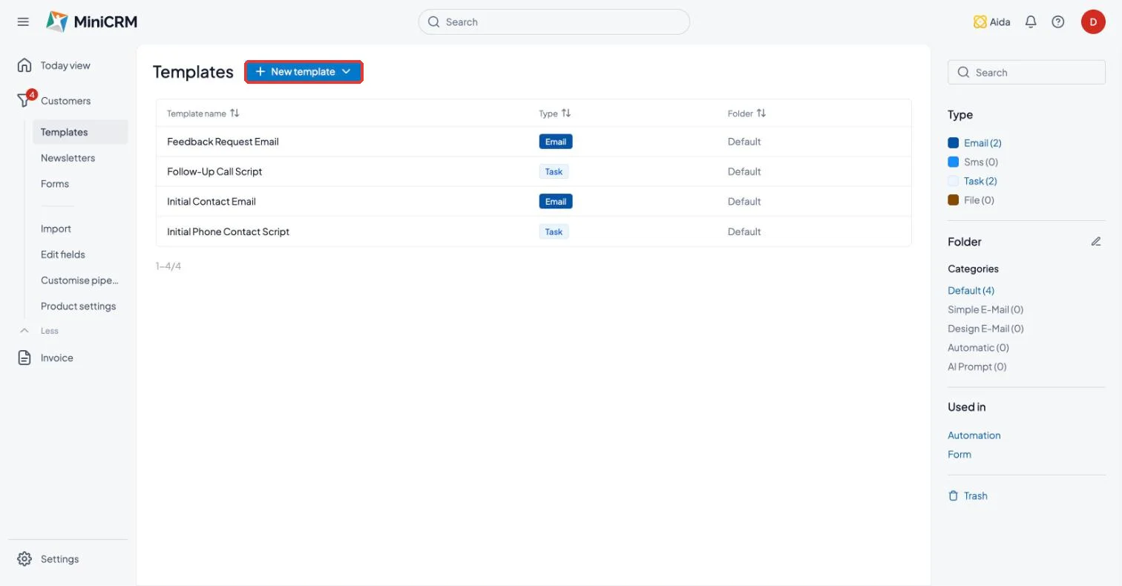1122x586 pixels.
Task: Filter templates used in Form
Action: click(x=959, y=455)
